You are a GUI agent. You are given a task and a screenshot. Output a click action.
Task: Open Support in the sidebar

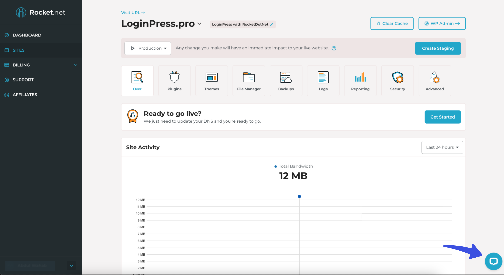[x=41, y=80]
